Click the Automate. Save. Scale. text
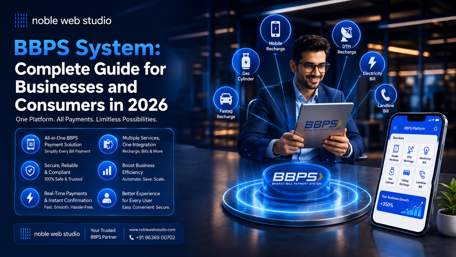Image resolution: width=456 pixels, height=257 pixels. click(144, 179)
